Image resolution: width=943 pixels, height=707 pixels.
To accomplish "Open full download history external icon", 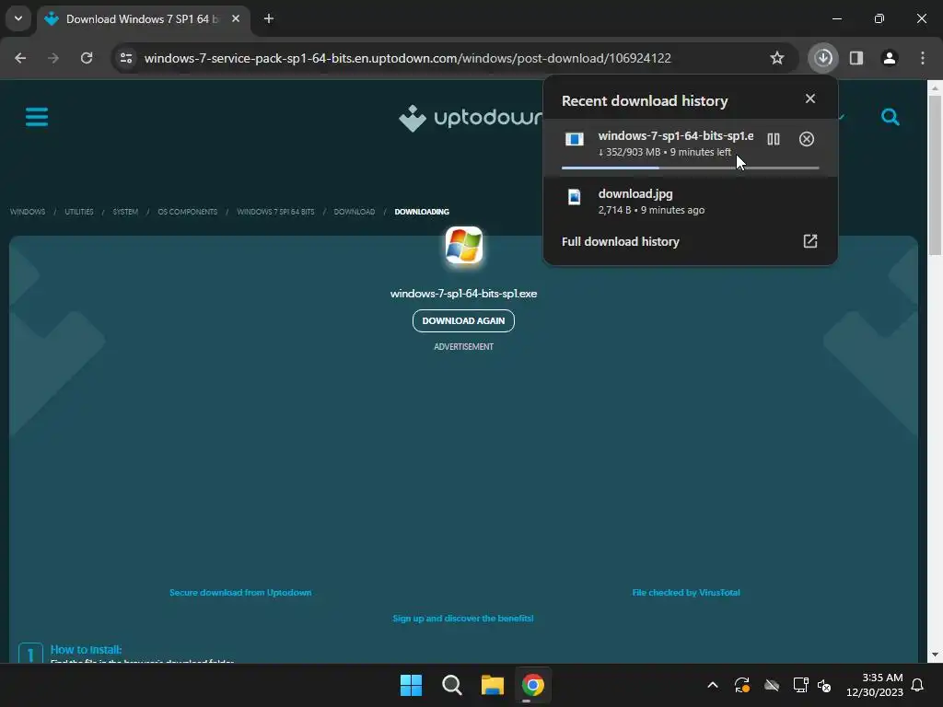I will tap(810, 241).
